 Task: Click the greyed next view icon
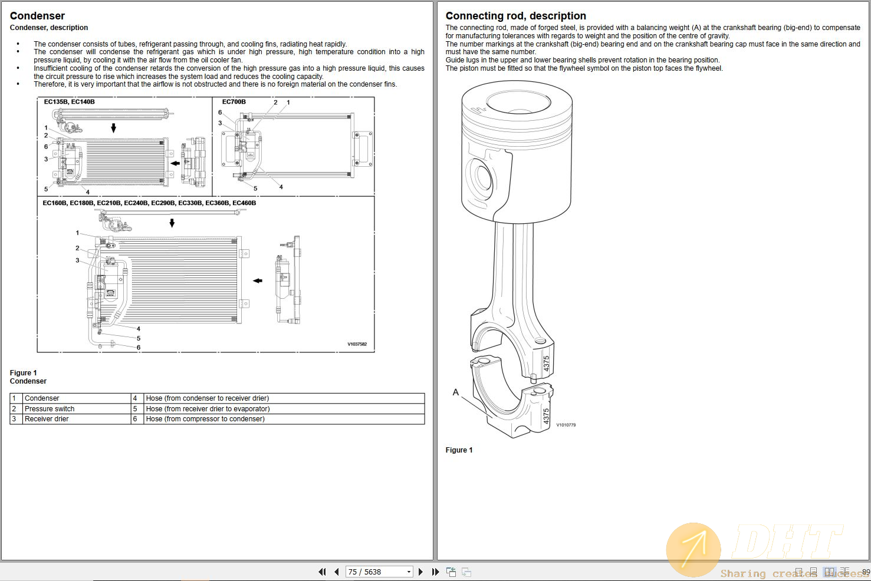466,572
